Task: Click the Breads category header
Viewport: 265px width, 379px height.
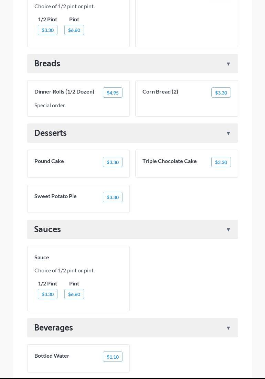Action: point(47,64)
